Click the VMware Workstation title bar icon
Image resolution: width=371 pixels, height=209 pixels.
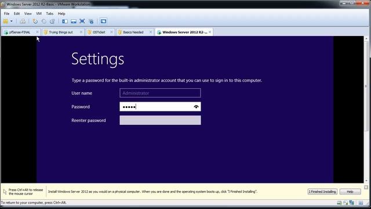pyautogui.click(x=3, y=4)
